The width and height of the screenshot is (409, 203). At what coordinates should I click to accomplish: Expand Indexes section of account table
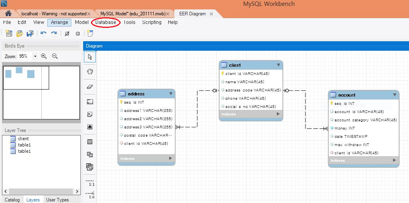point(394,160)
